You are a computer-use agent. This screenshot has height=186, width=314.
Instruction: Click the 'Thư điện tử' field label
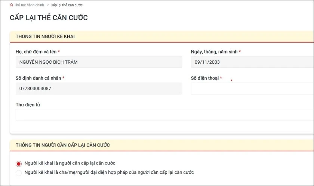click(28, 105)
